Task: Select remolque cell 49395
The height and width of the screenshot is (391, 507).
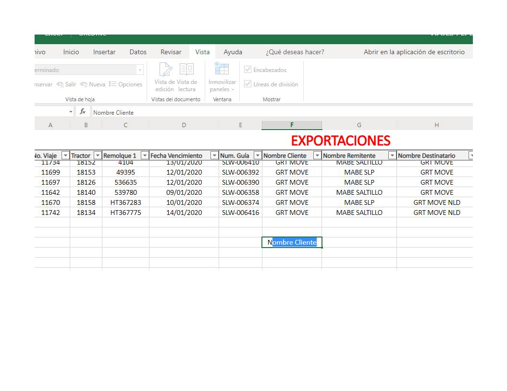Action: 125,172
